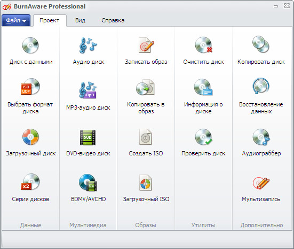Screen dimensions: 294x249
Task: Switch to the Вид tab
Action: pyautogui.click(x=80, y=20)
